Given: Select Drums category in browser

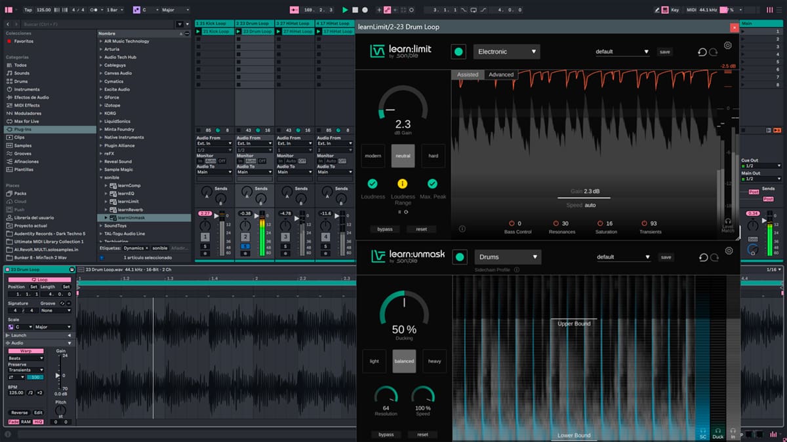Looking at the screenshot, I should [21, 81].
